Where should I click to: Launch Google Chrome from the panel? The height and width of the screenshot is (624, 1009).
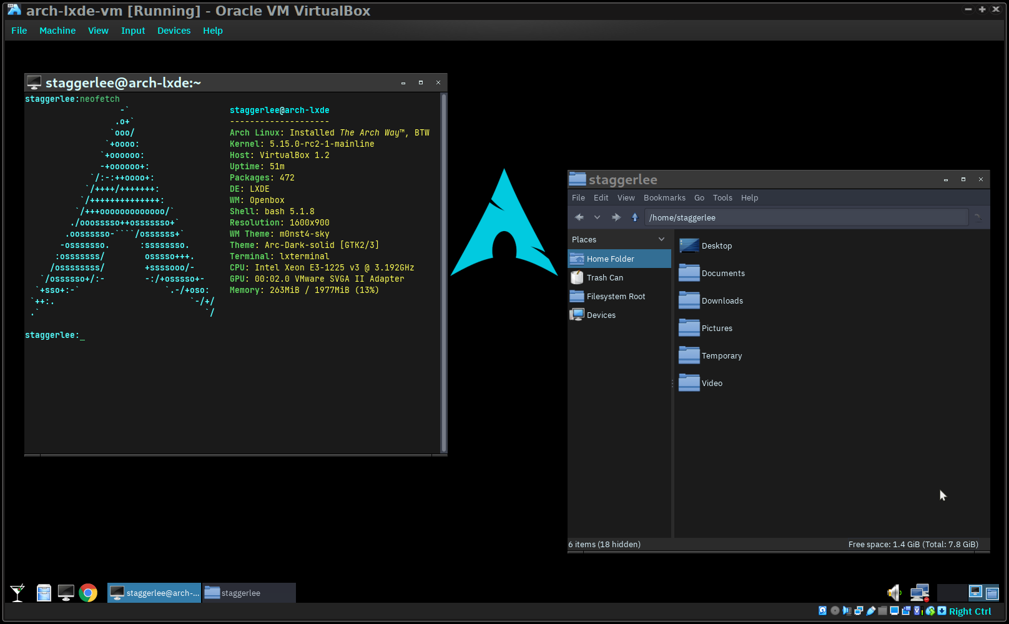point(88,593)
